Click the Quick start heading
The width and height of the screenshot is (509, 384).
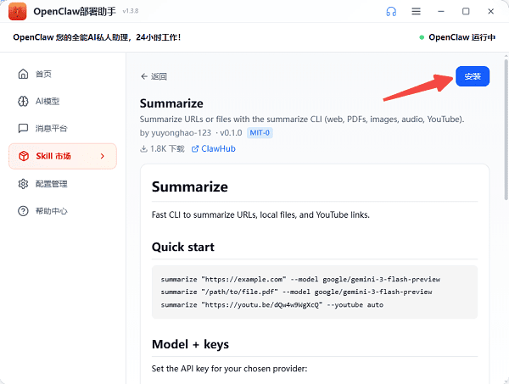(183, 248)
